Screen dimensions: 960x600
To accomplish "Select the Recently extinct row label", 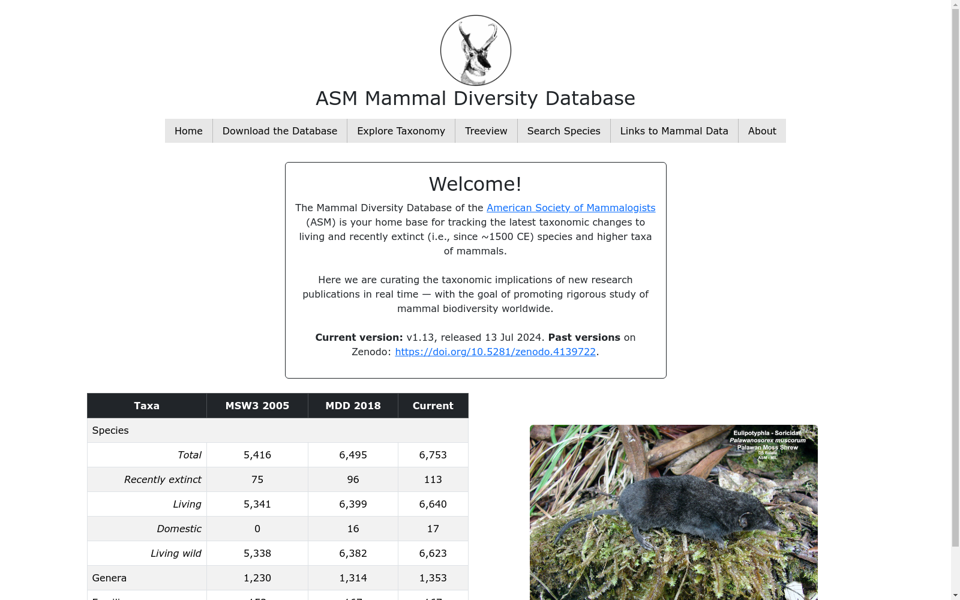I will pyautogui.click(x=163, y=479).
